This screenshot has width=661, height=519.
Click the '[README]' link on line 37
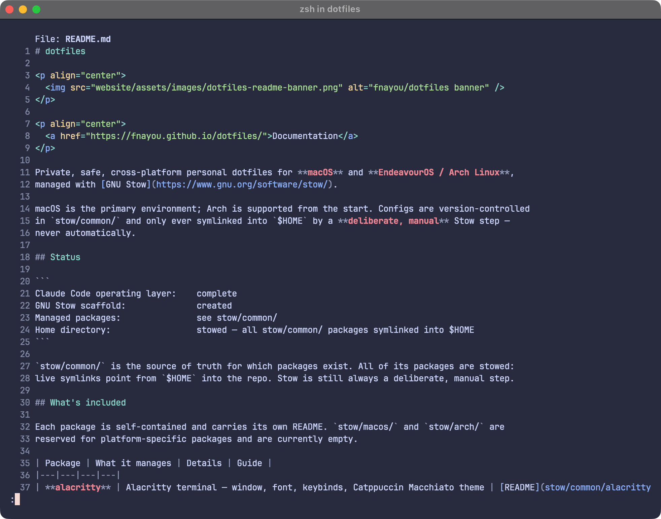point(520,487)
